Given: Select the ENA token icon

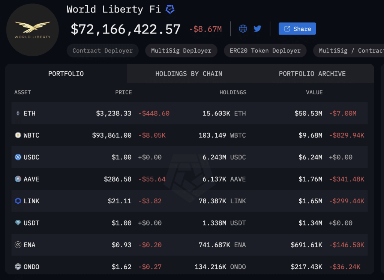Looking at the screenshot, I should (18, 245).
